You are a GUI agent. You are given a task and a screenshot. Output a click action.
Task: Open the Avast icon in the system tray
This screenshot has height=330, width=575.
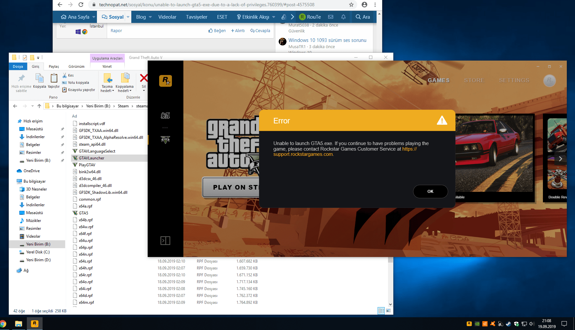click(x=492, y=324)
